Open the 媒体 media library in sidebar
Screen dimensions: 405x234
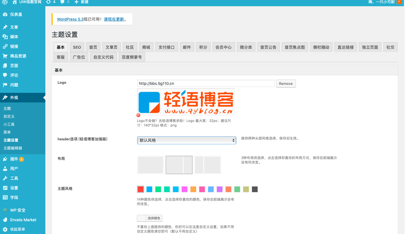pyautogui.click(x=14, y=37)
